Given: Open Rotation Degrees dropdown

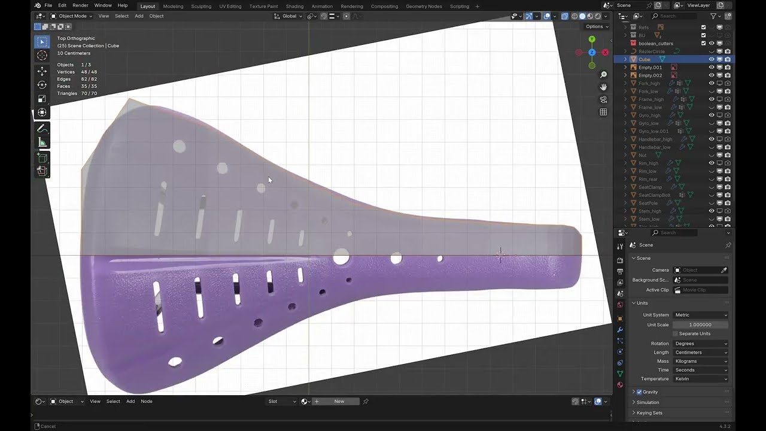Looking at the screenshot, I should pos(701,344).
